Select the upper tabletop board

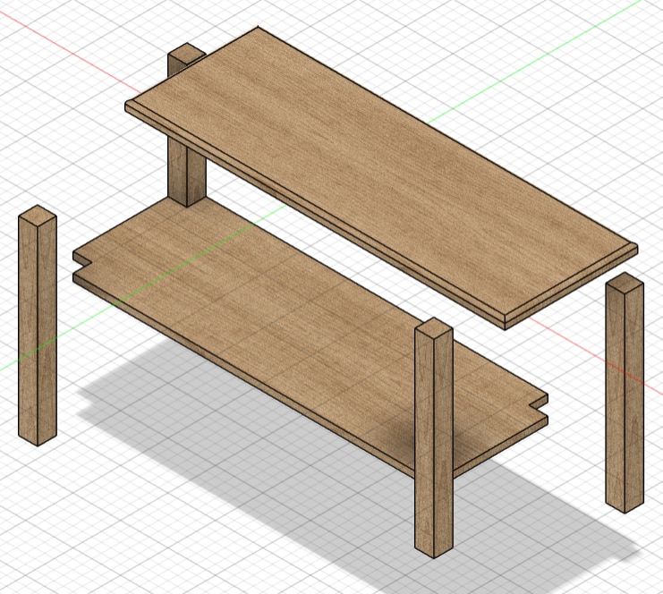[x=380, y=177]
